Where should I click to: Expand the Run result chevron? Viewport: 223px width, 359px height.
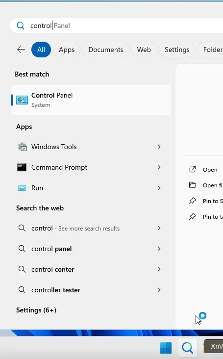point(159,188)
